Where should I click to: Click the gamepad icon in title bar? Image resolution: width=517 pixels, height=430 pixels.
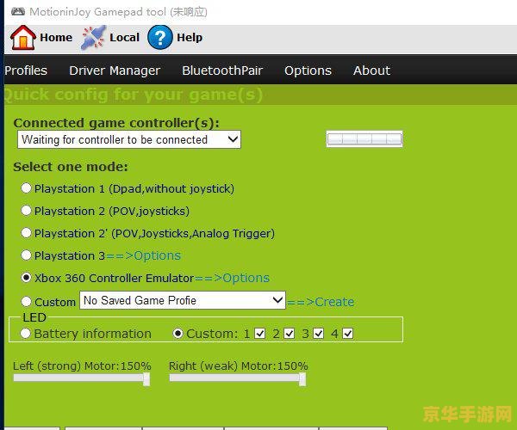pos(18,12)
